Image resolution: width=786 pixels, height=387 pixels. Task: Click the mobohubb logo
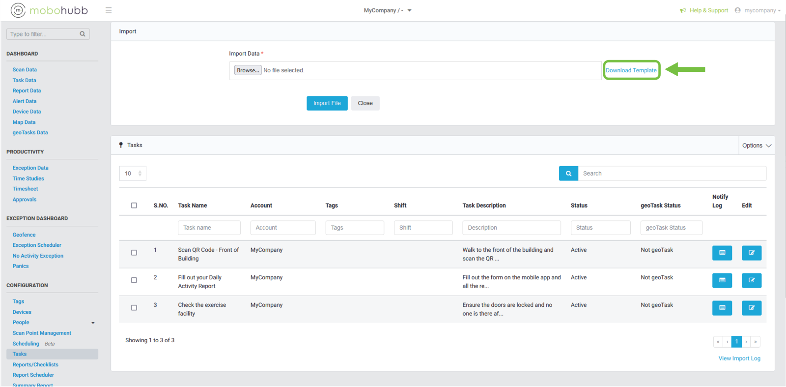(x=49, y=10)
